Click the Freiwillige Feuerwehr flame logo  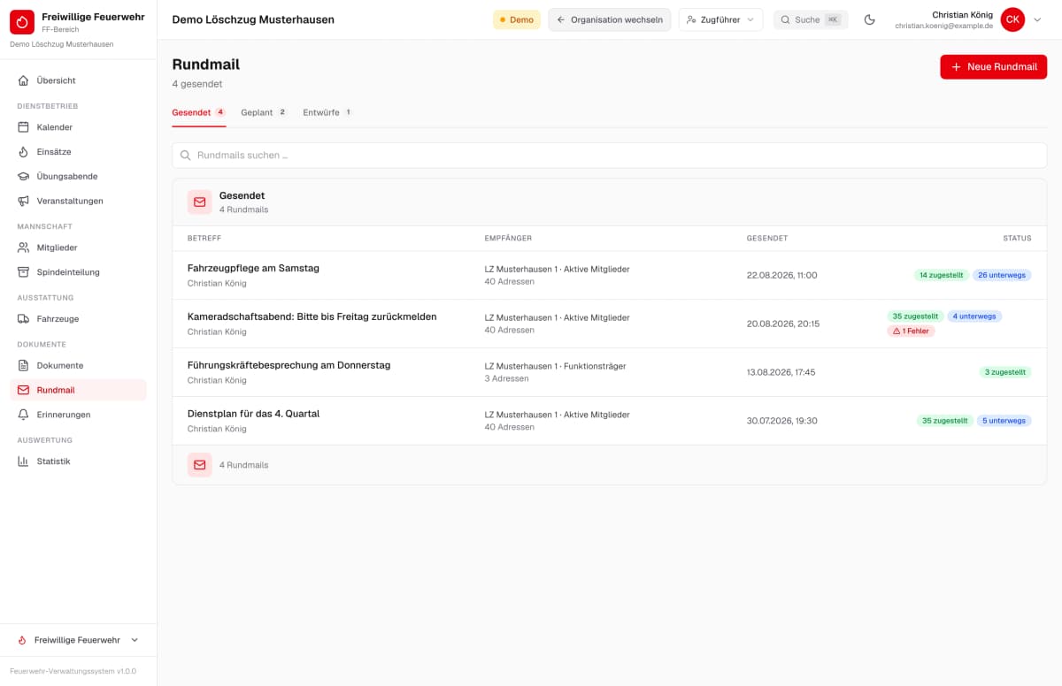click(x=22, y=22)
